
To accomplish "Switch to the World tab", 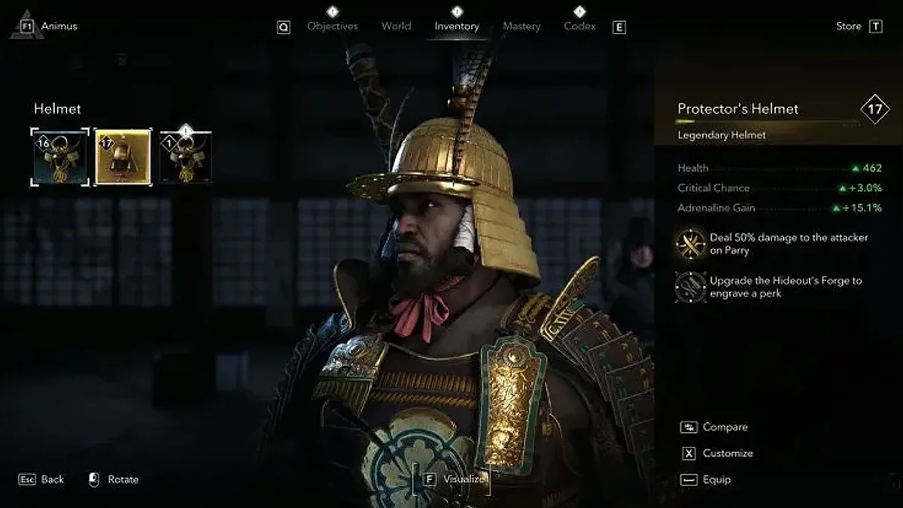I will (x=396, y=26).
